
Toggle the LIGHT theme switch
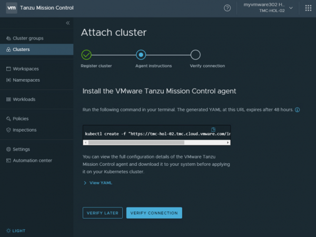click(15, 231)
